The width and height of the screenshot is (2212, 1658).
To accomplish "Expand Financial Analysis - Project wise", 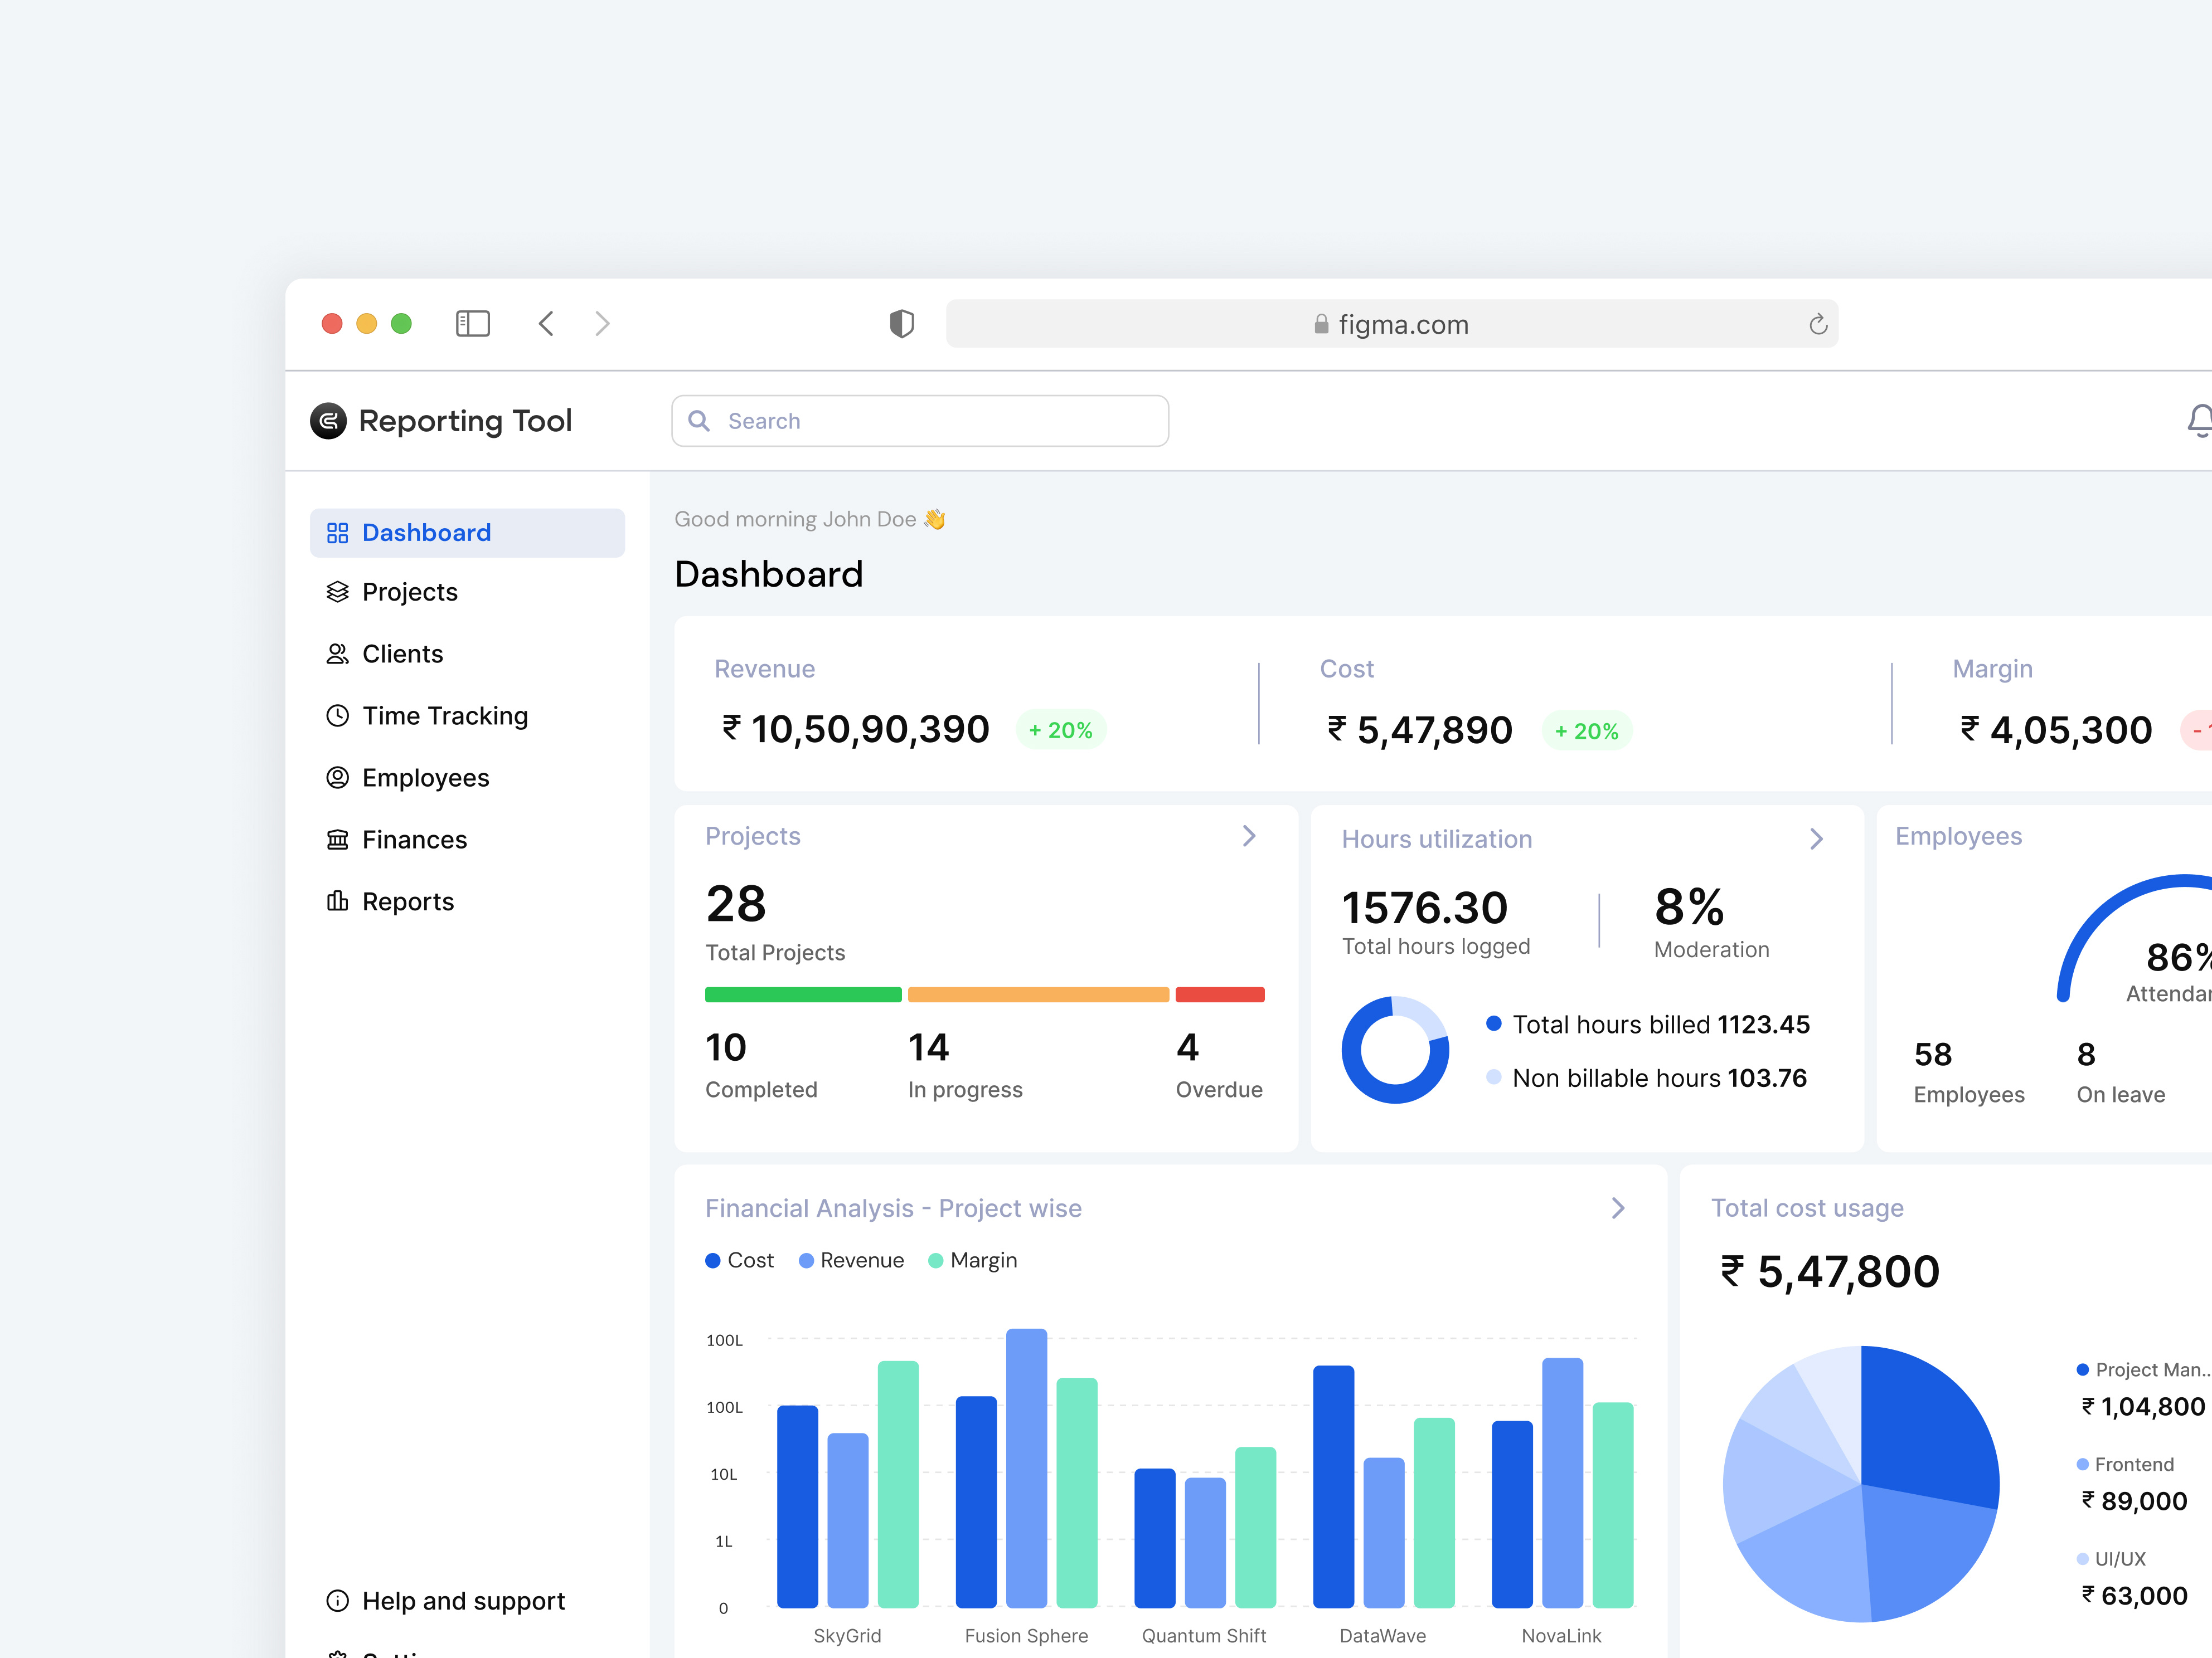I will pos(1618,1207).
